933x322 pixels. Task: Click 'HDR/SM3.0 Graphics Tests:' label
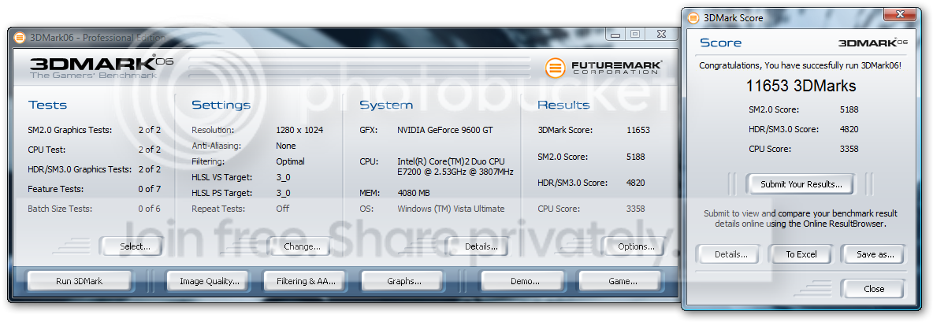79,169
